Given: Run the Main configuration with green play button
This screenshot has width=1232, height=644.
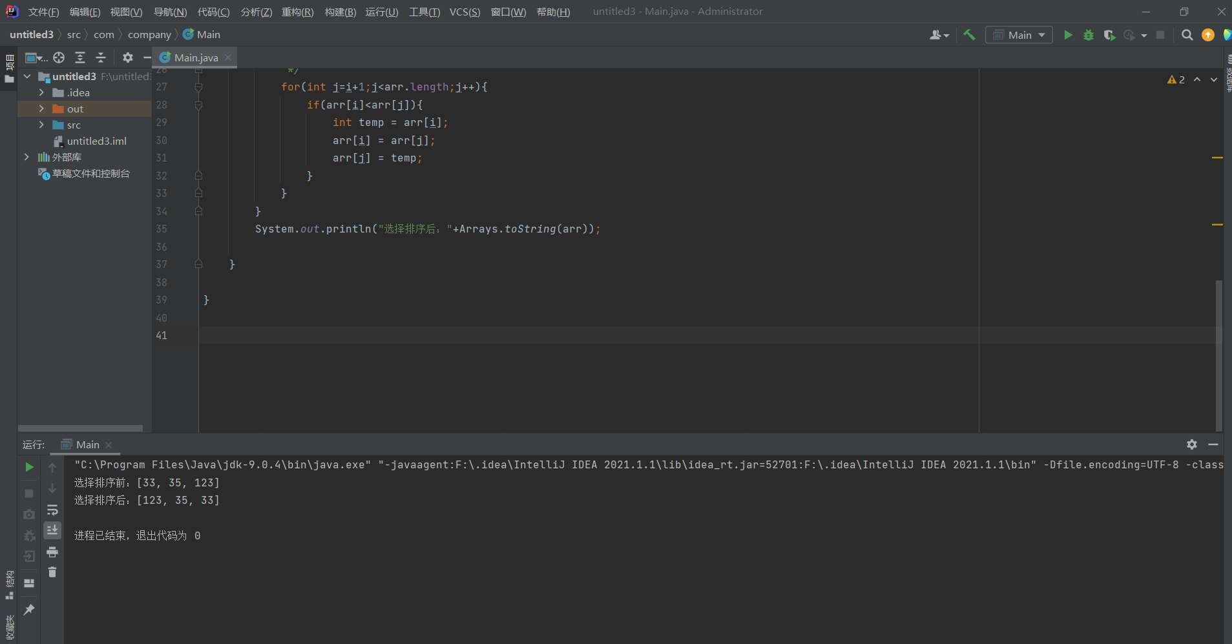Looking at the screenshot, I should click(1068, 35).
